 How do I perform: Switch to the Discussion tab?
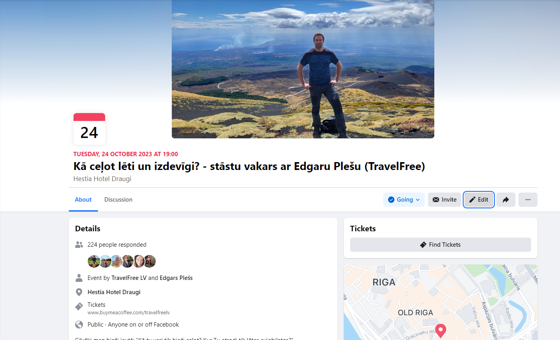[x=118, y=200]
